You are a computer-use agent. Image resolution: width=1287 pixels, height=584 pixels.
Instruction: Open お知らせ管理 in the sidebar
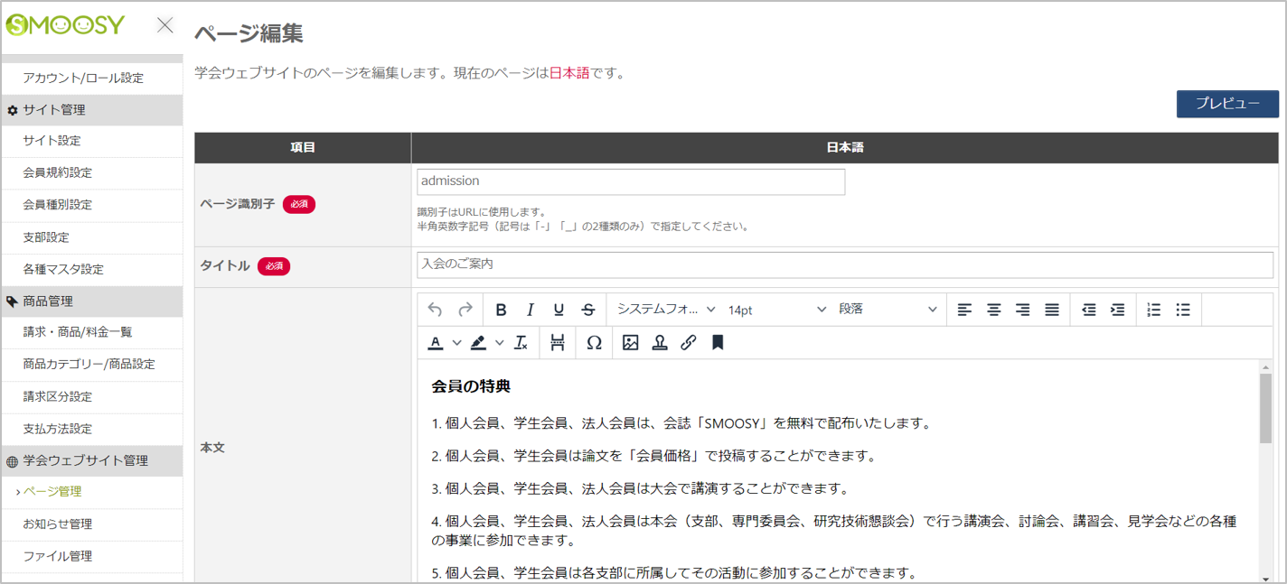(58, 524)
